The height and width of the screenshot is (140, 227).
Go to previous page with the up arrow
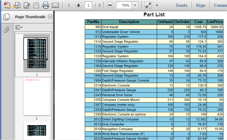(x=69, y=5)
